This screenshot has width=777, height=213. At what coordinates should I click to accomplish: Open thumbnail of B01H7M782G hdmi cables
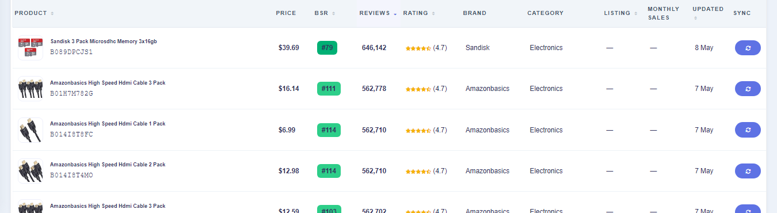31,89
